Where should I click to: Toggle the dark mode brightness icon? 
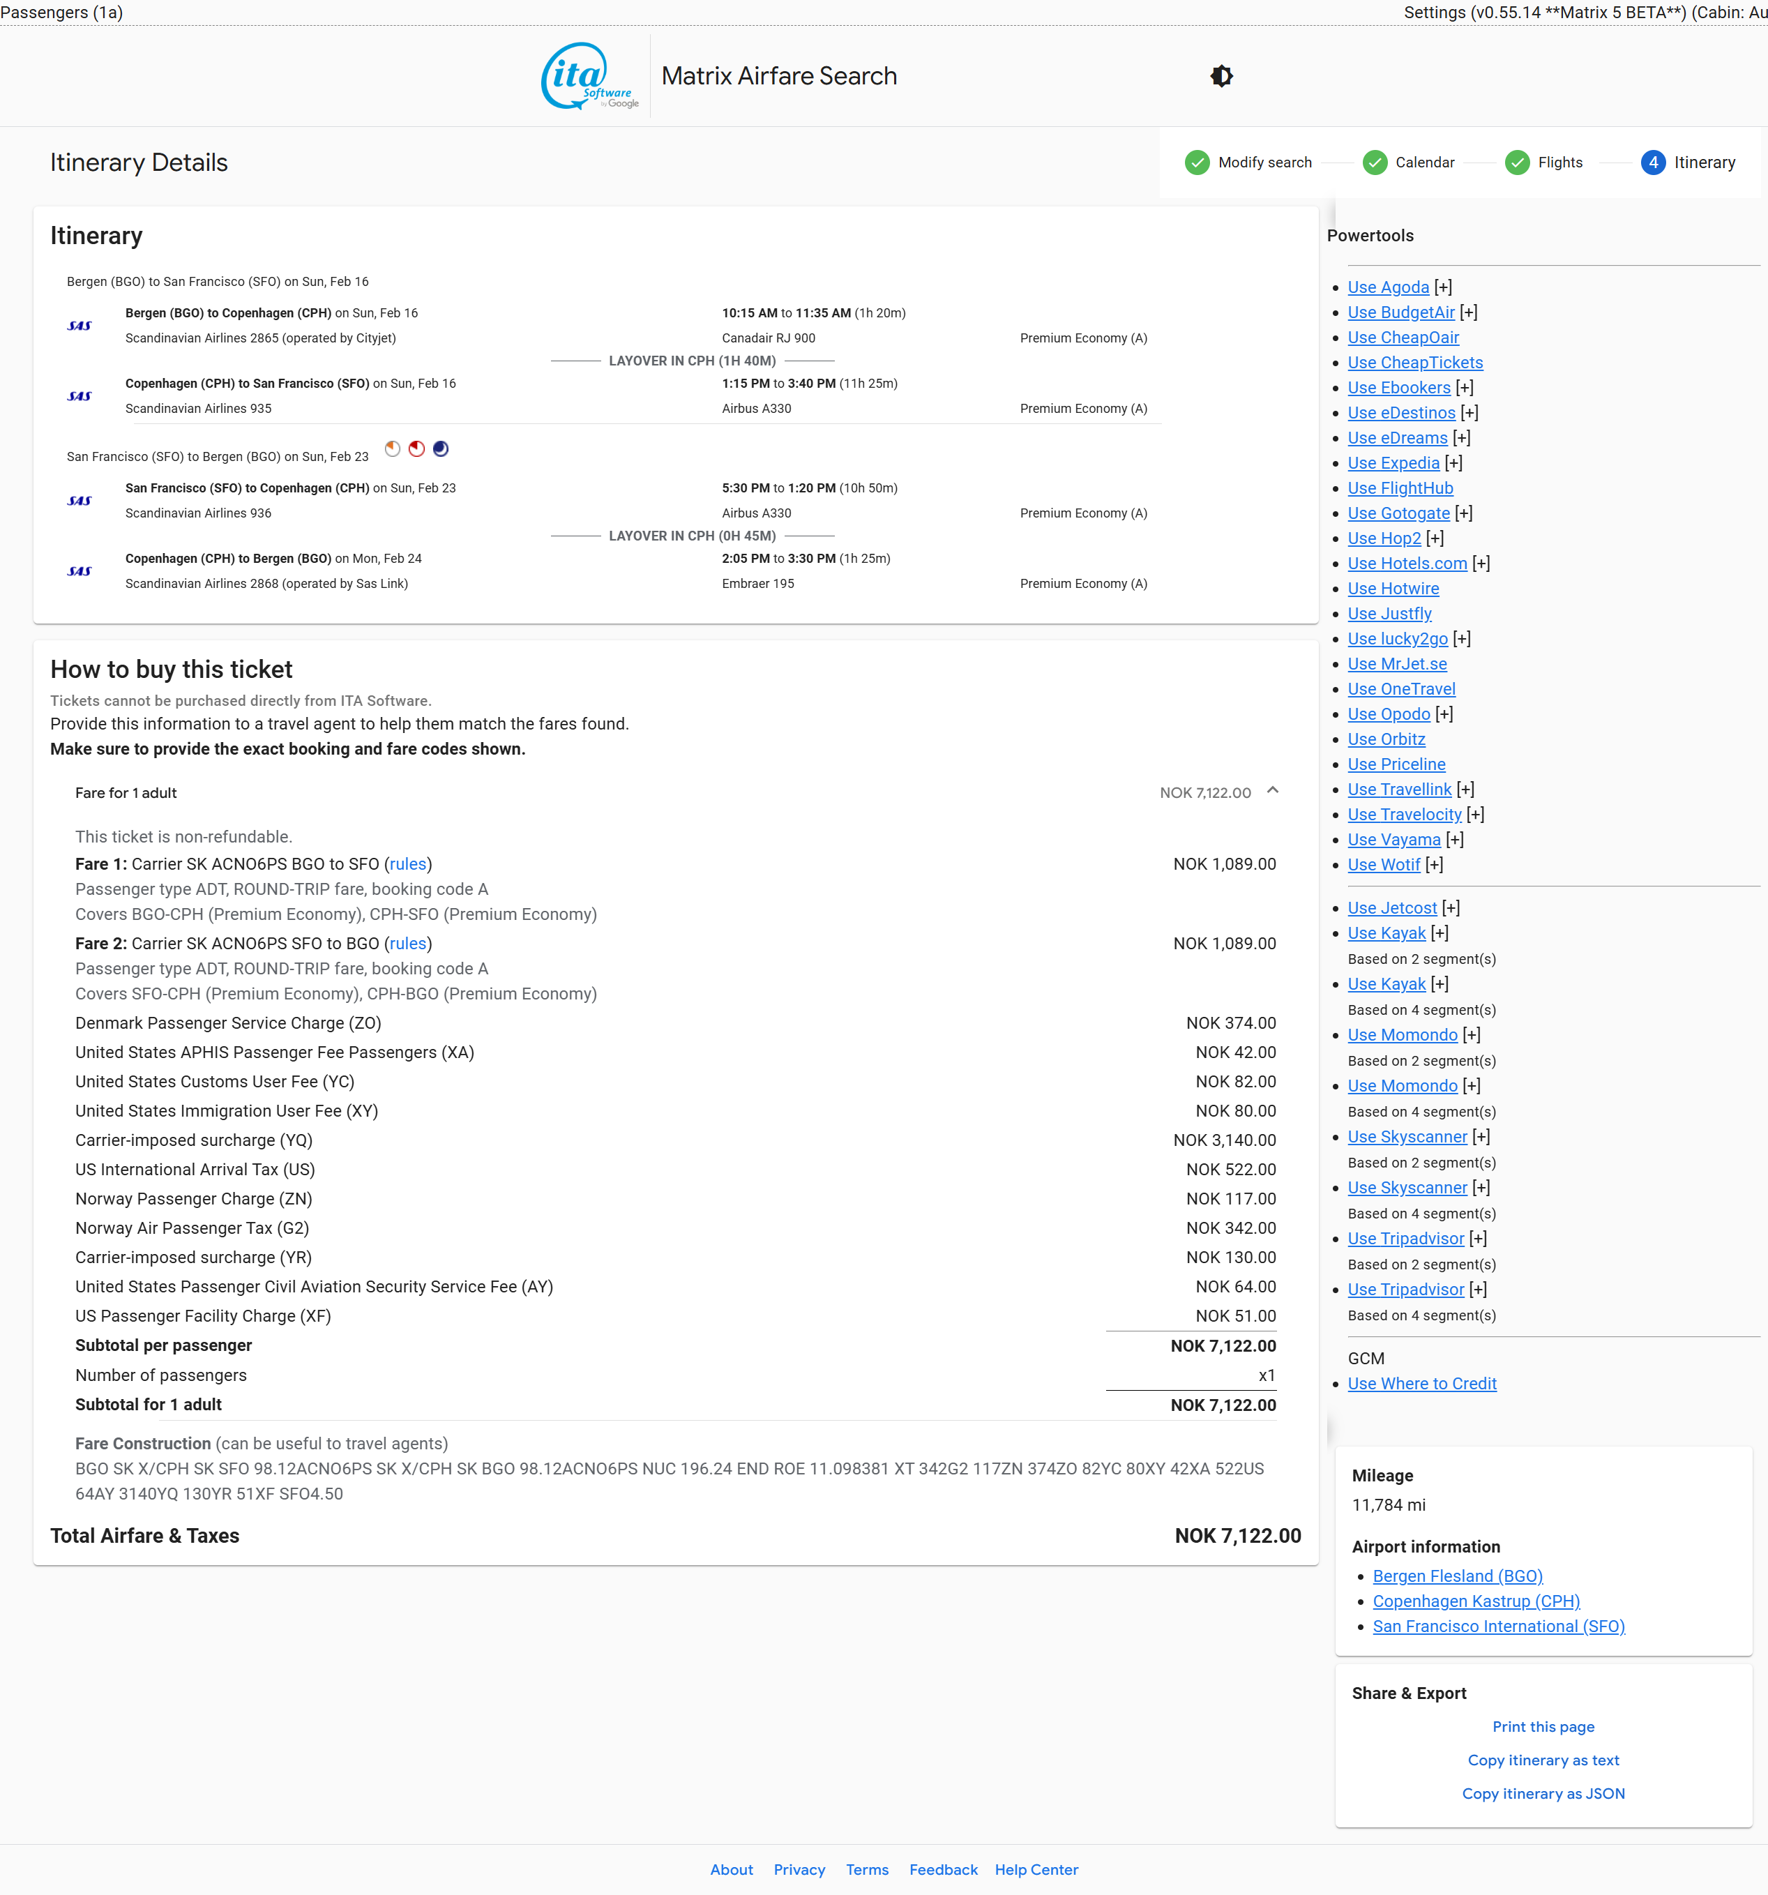pos(1221,76)
